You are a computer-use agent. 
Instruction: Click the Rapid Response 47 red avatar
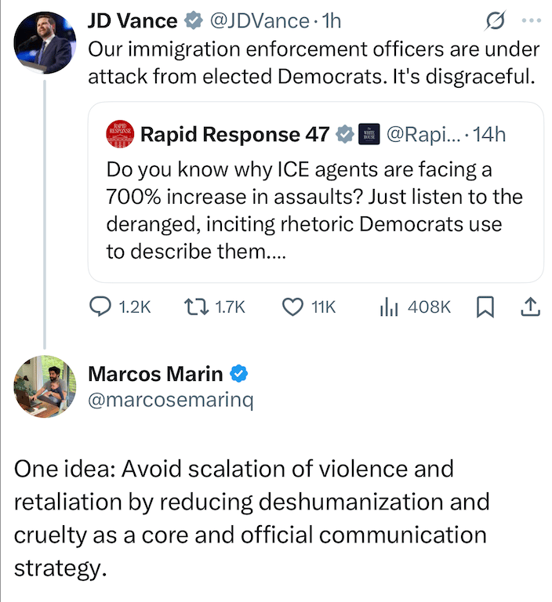click(x=120, y=134)
